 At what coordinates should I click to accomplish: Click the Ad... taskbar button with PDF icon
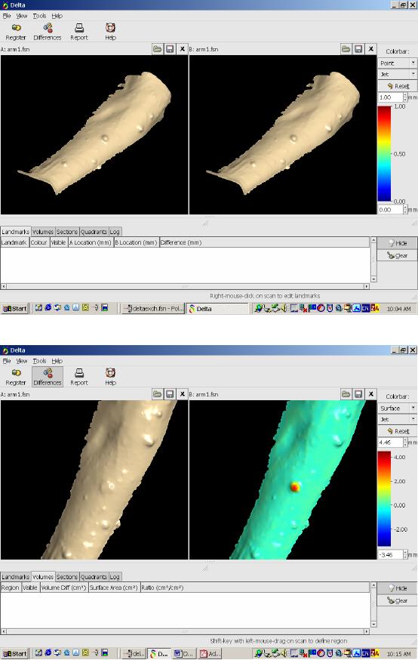coord(210,654)
